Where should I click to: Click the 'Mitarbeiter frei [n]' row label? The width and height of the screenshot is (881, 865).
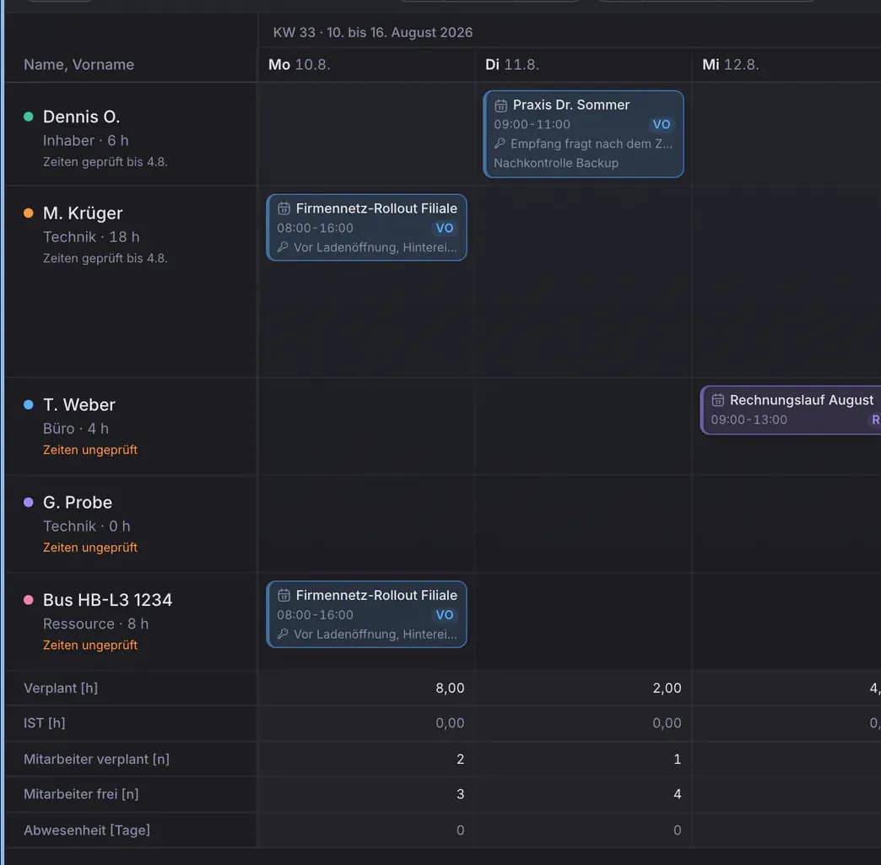coord(82,793)
